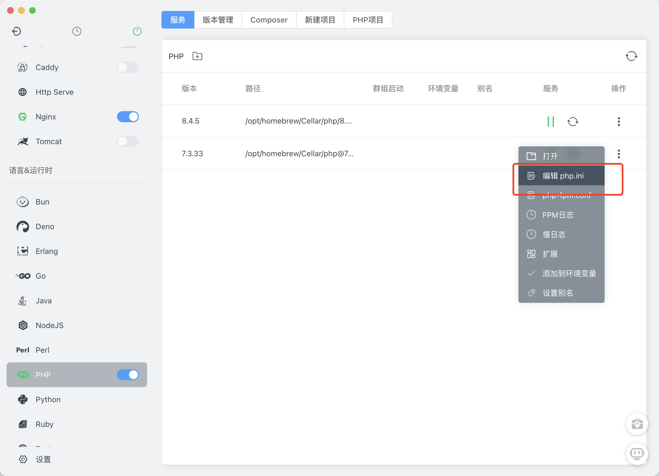Open the history clock icon
659x476 pixels.
[x=77, y=31]
